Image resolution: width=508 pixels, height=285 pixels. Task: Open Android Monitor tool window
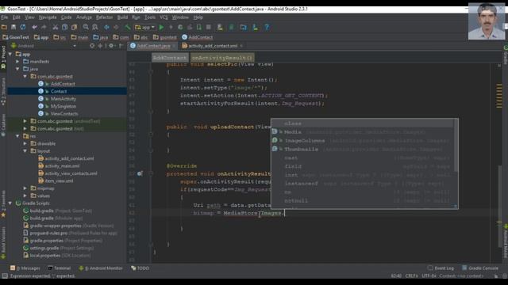101,268
